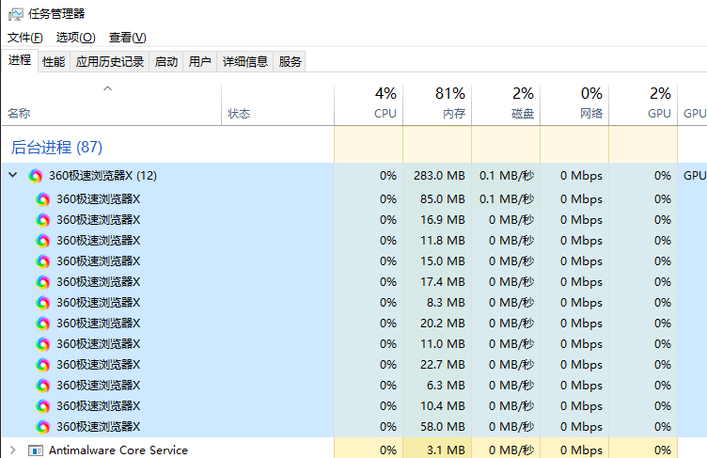The image size is (707, 458).
Task: Sort by the 名称 column header
Action: (x=112, y=104)
